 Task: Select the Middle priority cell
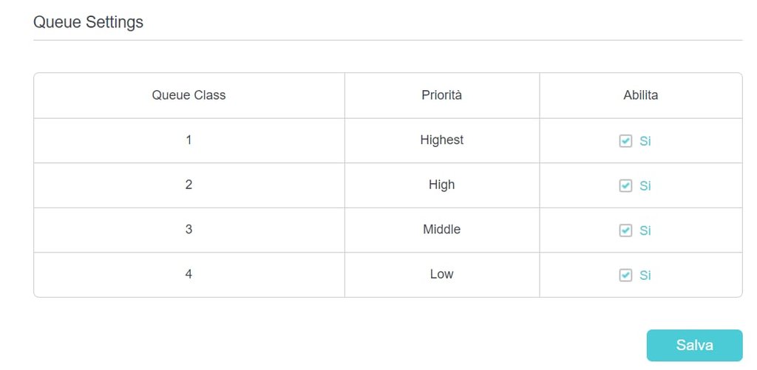(x=441, y=229)
